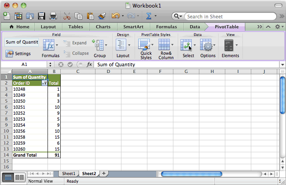Open PivotTable field Settings
The image size is (286, 185).
18,54
